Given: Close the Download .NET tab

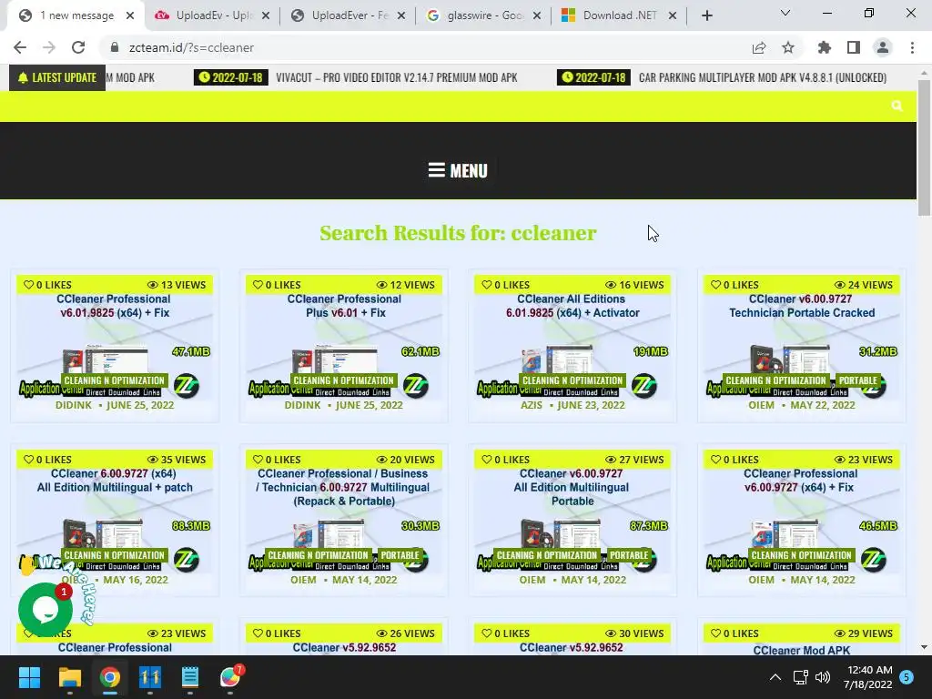Looking at the screenshot, I should pos(673,15).
